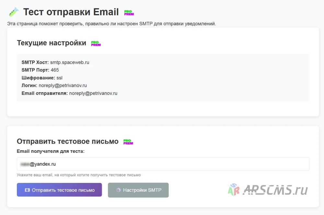Viewport: 324px width, 215px height.
Task: Click the SMTP Хост value smtp.spaceweb.ru
Action: coord(70,62)
